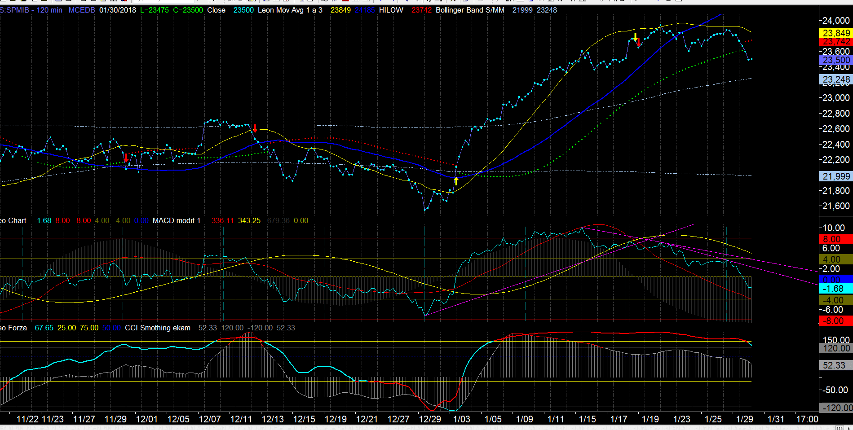This screenshot has width=853, height=430.
Task: Click the 22,600 price axis label
Action: pyautogui.click(x=836, y=129)
